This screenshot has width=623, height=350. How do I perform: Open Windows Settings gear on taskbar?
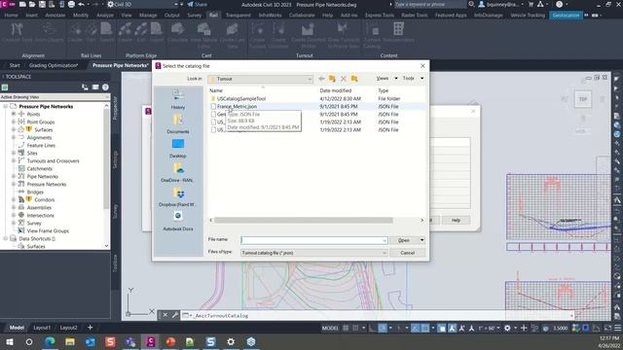click(x=231, y=341)
